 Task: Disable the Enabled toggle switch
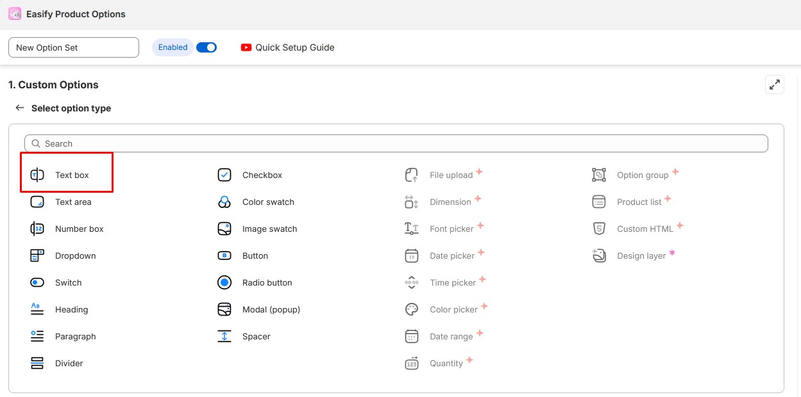click(x=207, y=47)
